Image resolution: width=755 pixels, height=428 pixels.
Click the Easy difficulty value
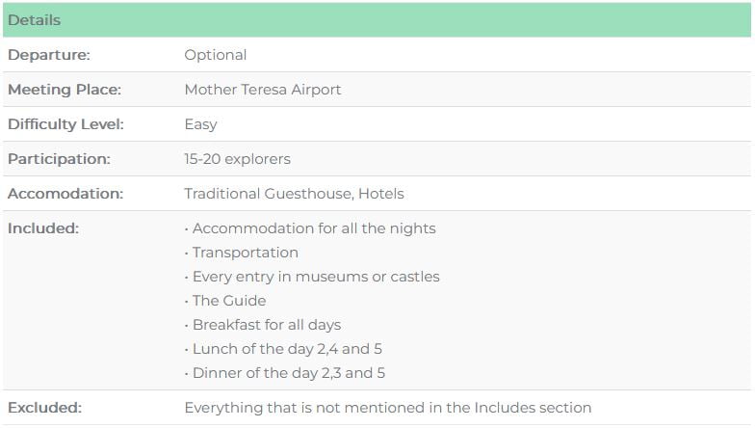tap(200, 125)
